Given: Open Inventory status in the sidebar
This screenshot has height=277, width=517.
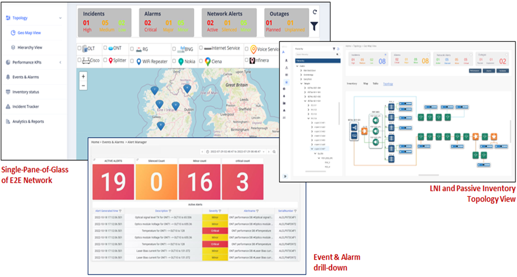Looking at the screenshot, I should coord(26,92).
